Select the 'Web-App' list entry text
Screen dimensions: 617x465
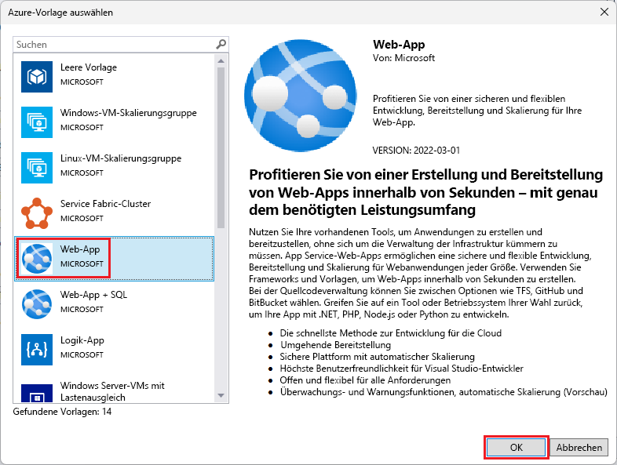coord(80,249)
